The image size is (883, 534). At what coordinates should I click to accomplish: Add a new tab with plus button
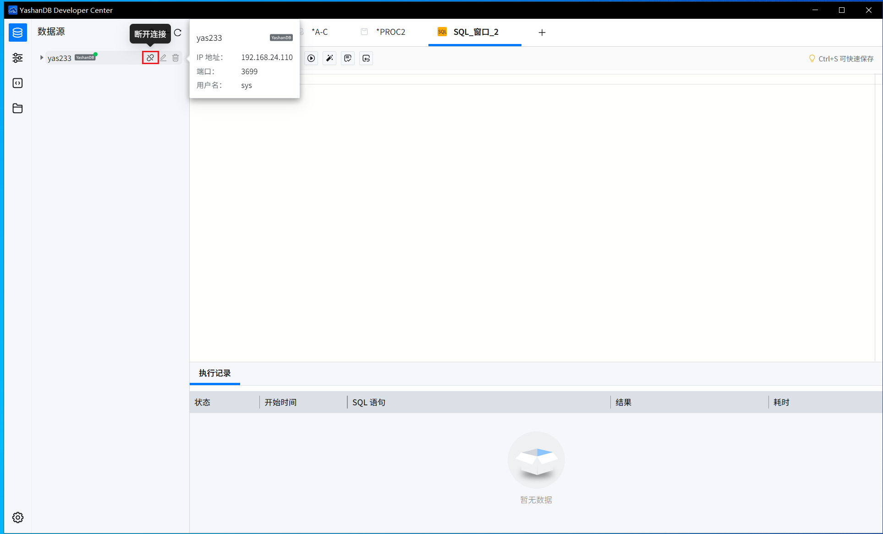coord(542,33)
